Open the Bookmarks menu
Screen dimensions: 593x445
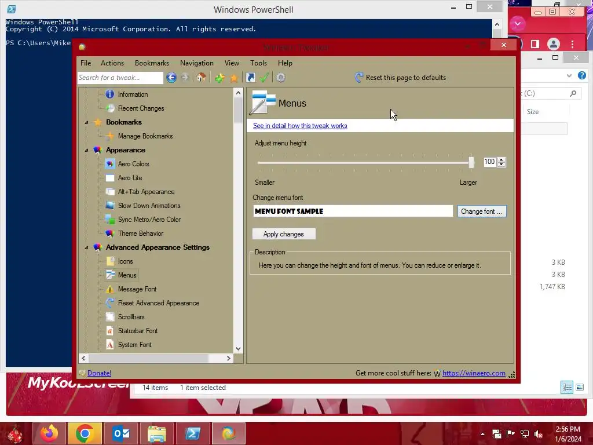click(152, 63)
